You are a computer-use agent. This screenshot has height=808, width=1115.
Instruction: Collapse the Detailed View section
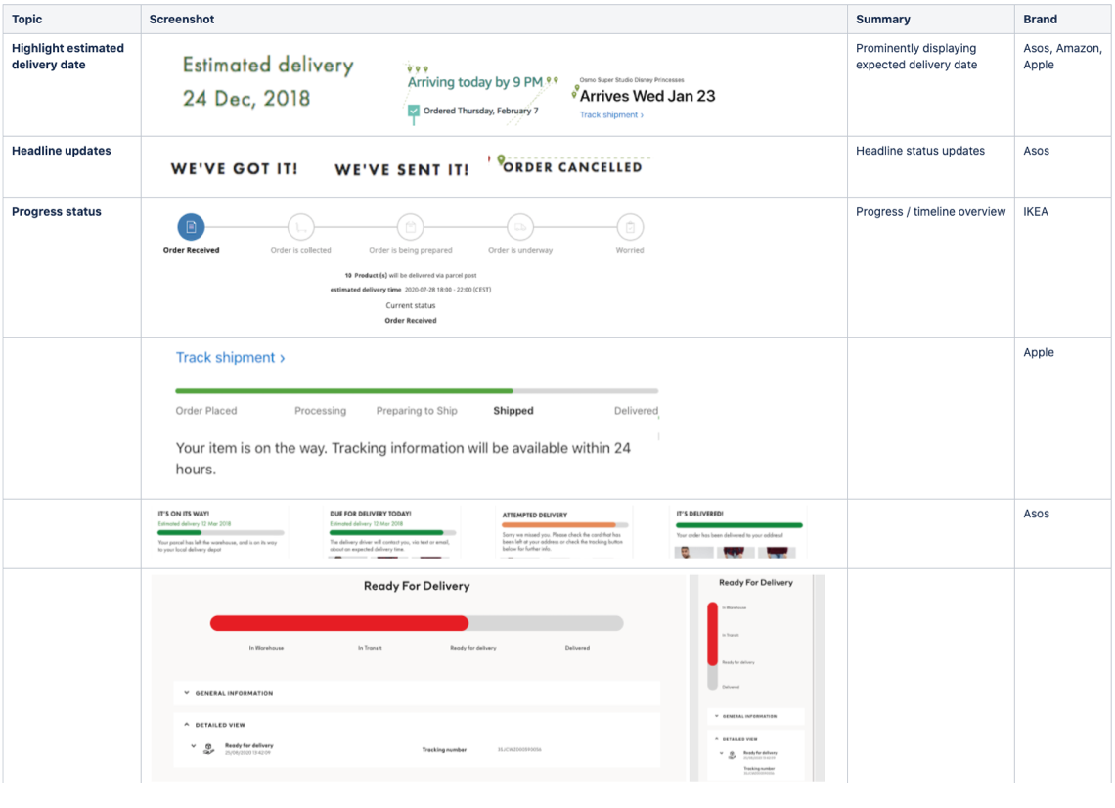[x=187, y=725]
